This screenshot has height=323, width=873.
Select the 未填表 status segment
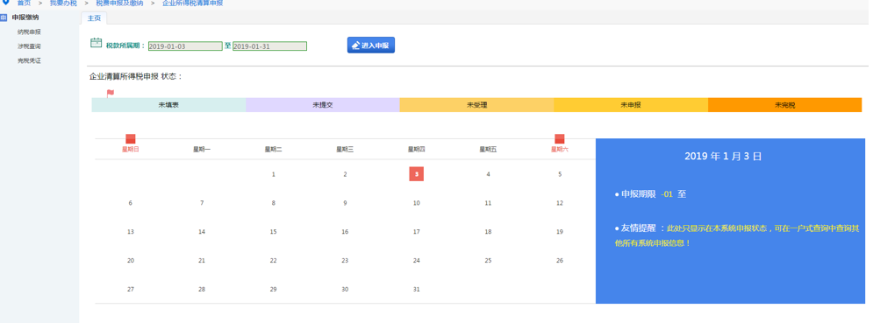pyautogui.click(x=168, y=105)
